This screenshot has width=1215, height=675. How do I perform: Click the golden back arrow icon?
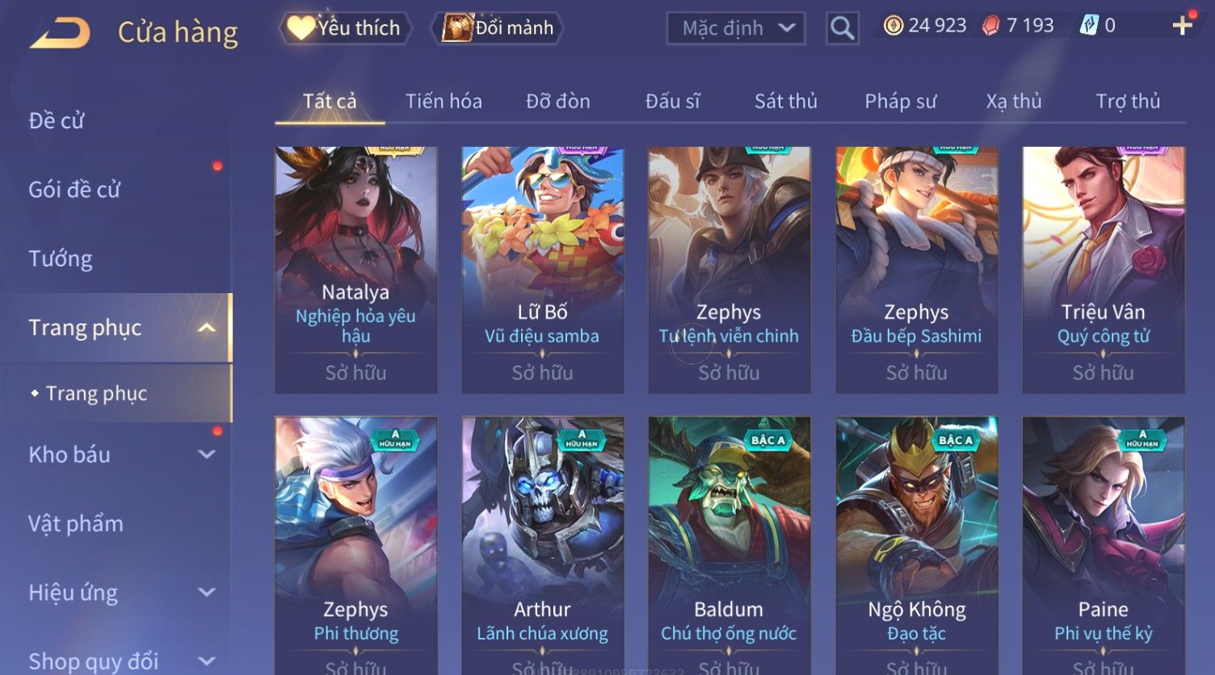(60, 33)
